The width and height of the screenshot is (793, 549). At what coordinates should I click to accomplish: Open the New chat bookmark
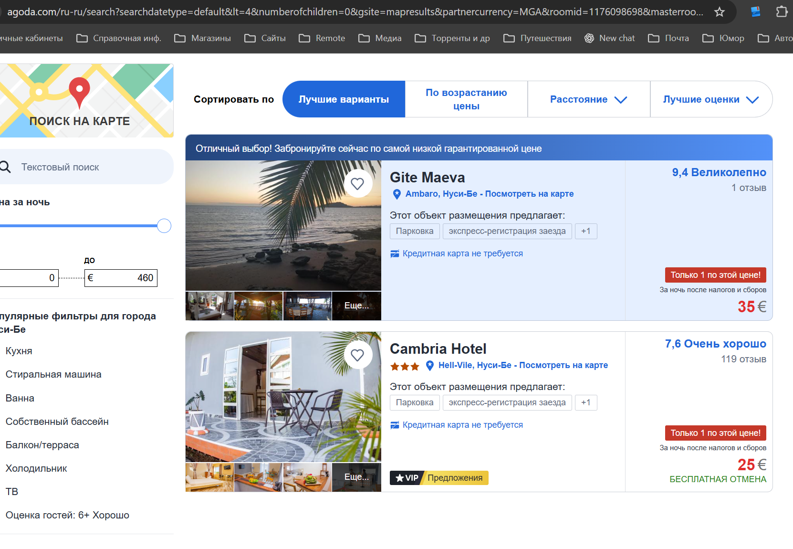click(x=610, y=38)
